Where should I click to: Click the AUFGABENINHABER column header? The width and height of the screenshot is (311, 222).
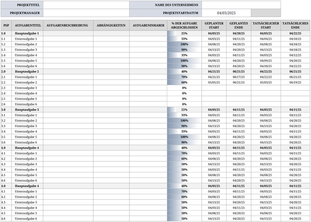(148, 25)
